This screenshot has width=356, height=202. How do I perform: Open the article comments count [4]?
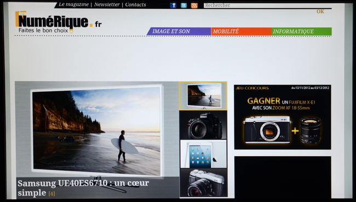tap(51, 194)
